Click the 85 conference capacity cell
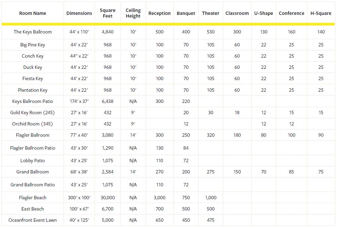Viewport: 337px width, 228px height. (291, 172)
